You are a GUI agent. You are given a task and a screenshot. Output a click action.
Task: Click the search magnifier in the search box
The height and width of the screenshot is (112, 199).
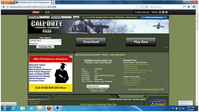[x=184, y=7]
